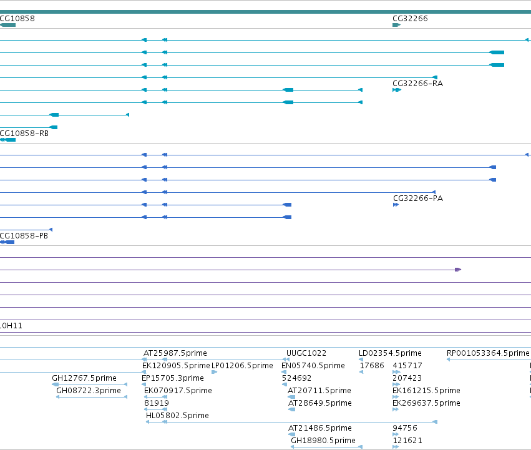Click the EN05740.5prime EST label
The width and height of the screenshot is (531, 450).
point(313,366)
